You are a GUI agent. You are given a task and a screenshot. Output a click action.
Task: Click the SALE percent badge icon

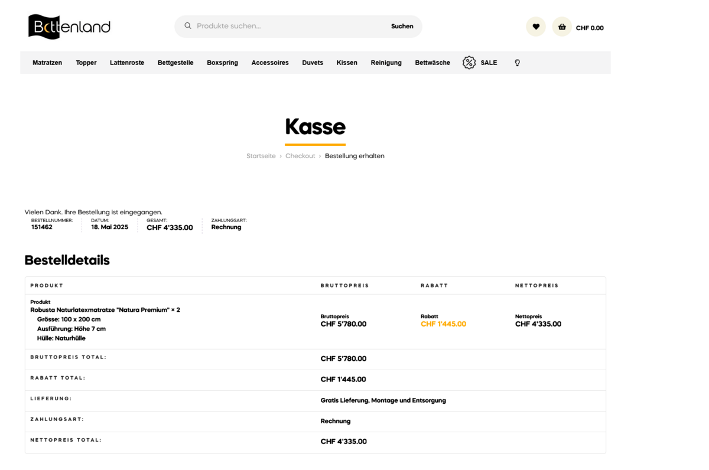(469, 63)
